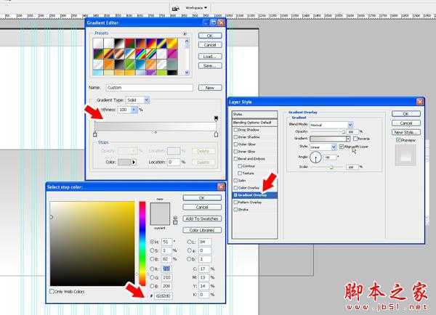The image size is (436, 315).
Task: Select the Styles header in Layer Style list
Action: point(255,114)
